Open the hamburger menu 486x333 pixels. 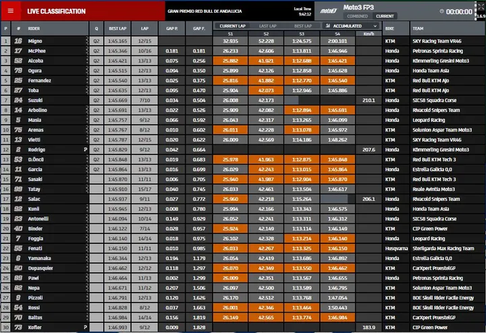pos(11,11)
